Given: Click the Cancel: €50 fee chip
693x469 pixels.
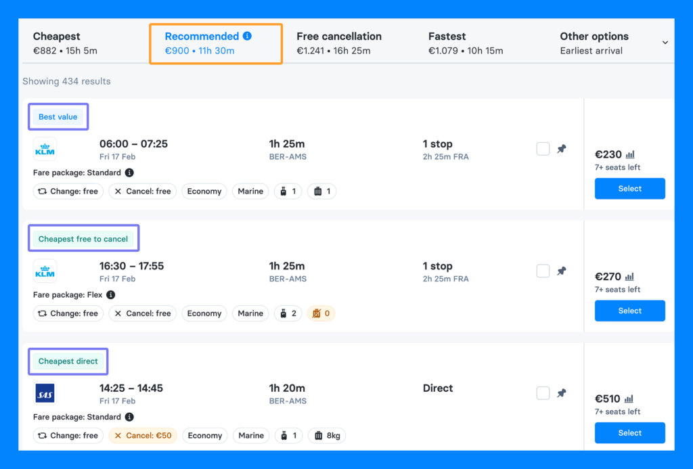Looking at the screenshot, I should point(143,436).
